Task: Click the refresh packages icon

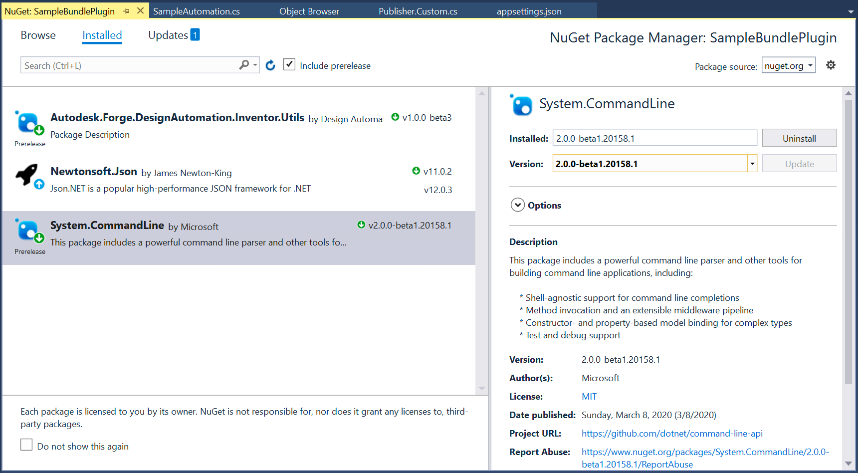Action: [x=270, y=65]
